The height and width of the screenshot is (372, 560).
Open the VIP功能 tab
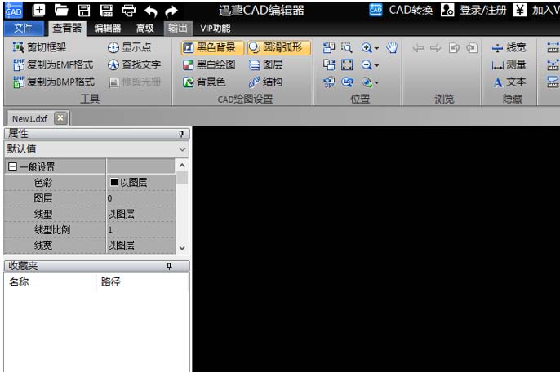(216, 29)
